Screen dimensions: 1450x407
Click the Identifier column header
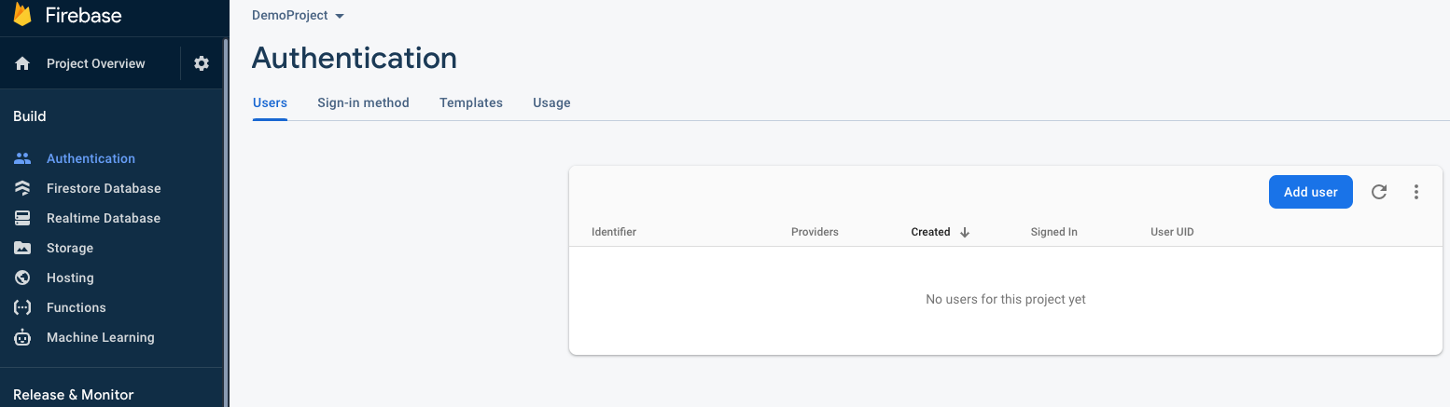(x=614, y=232)
